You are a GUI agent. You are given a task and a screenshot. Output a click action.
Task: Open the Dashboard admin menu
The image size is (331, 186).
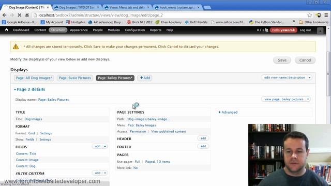(x=21, y=30)
